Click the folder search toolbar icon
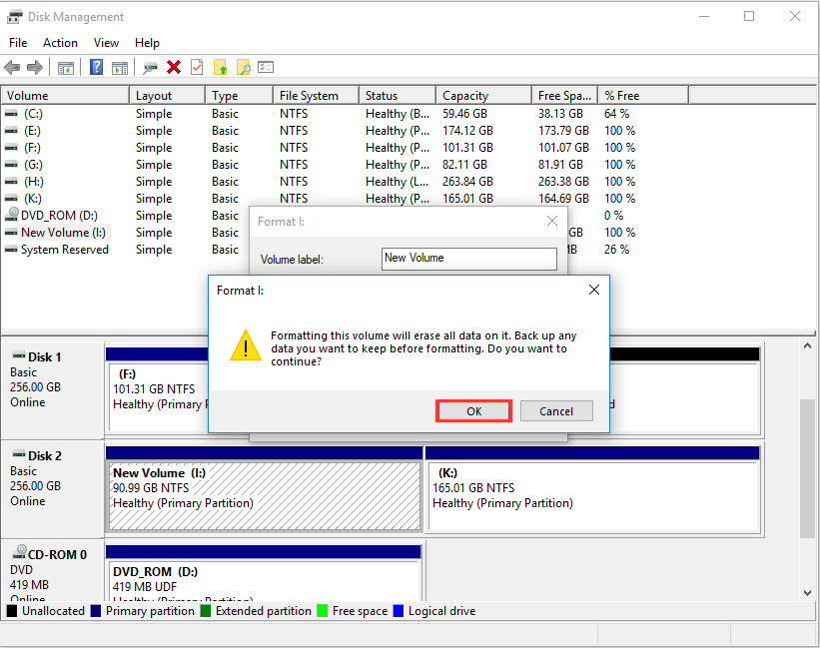Screen dimensions: 820x648 [242, 67]
